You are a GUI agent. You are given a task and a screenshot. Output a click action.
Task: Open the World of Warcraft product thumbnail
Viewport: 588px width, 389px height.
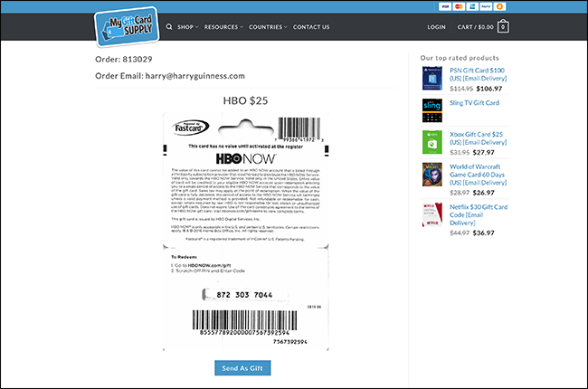tap(432, 175)
